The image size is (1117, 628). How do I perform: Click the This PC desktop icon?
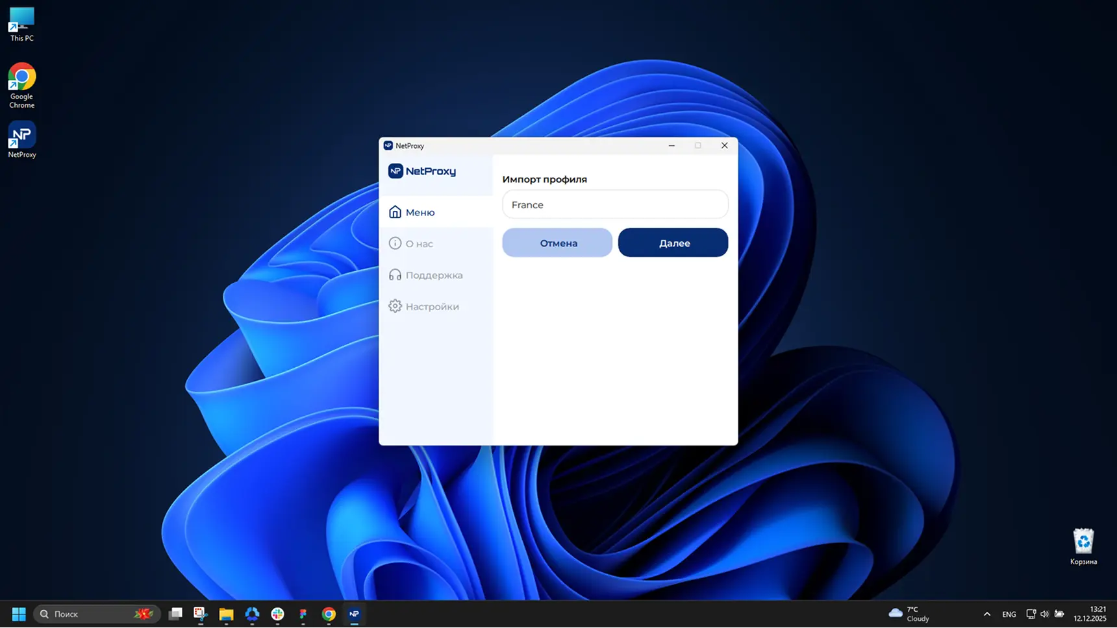coord(21,24)
